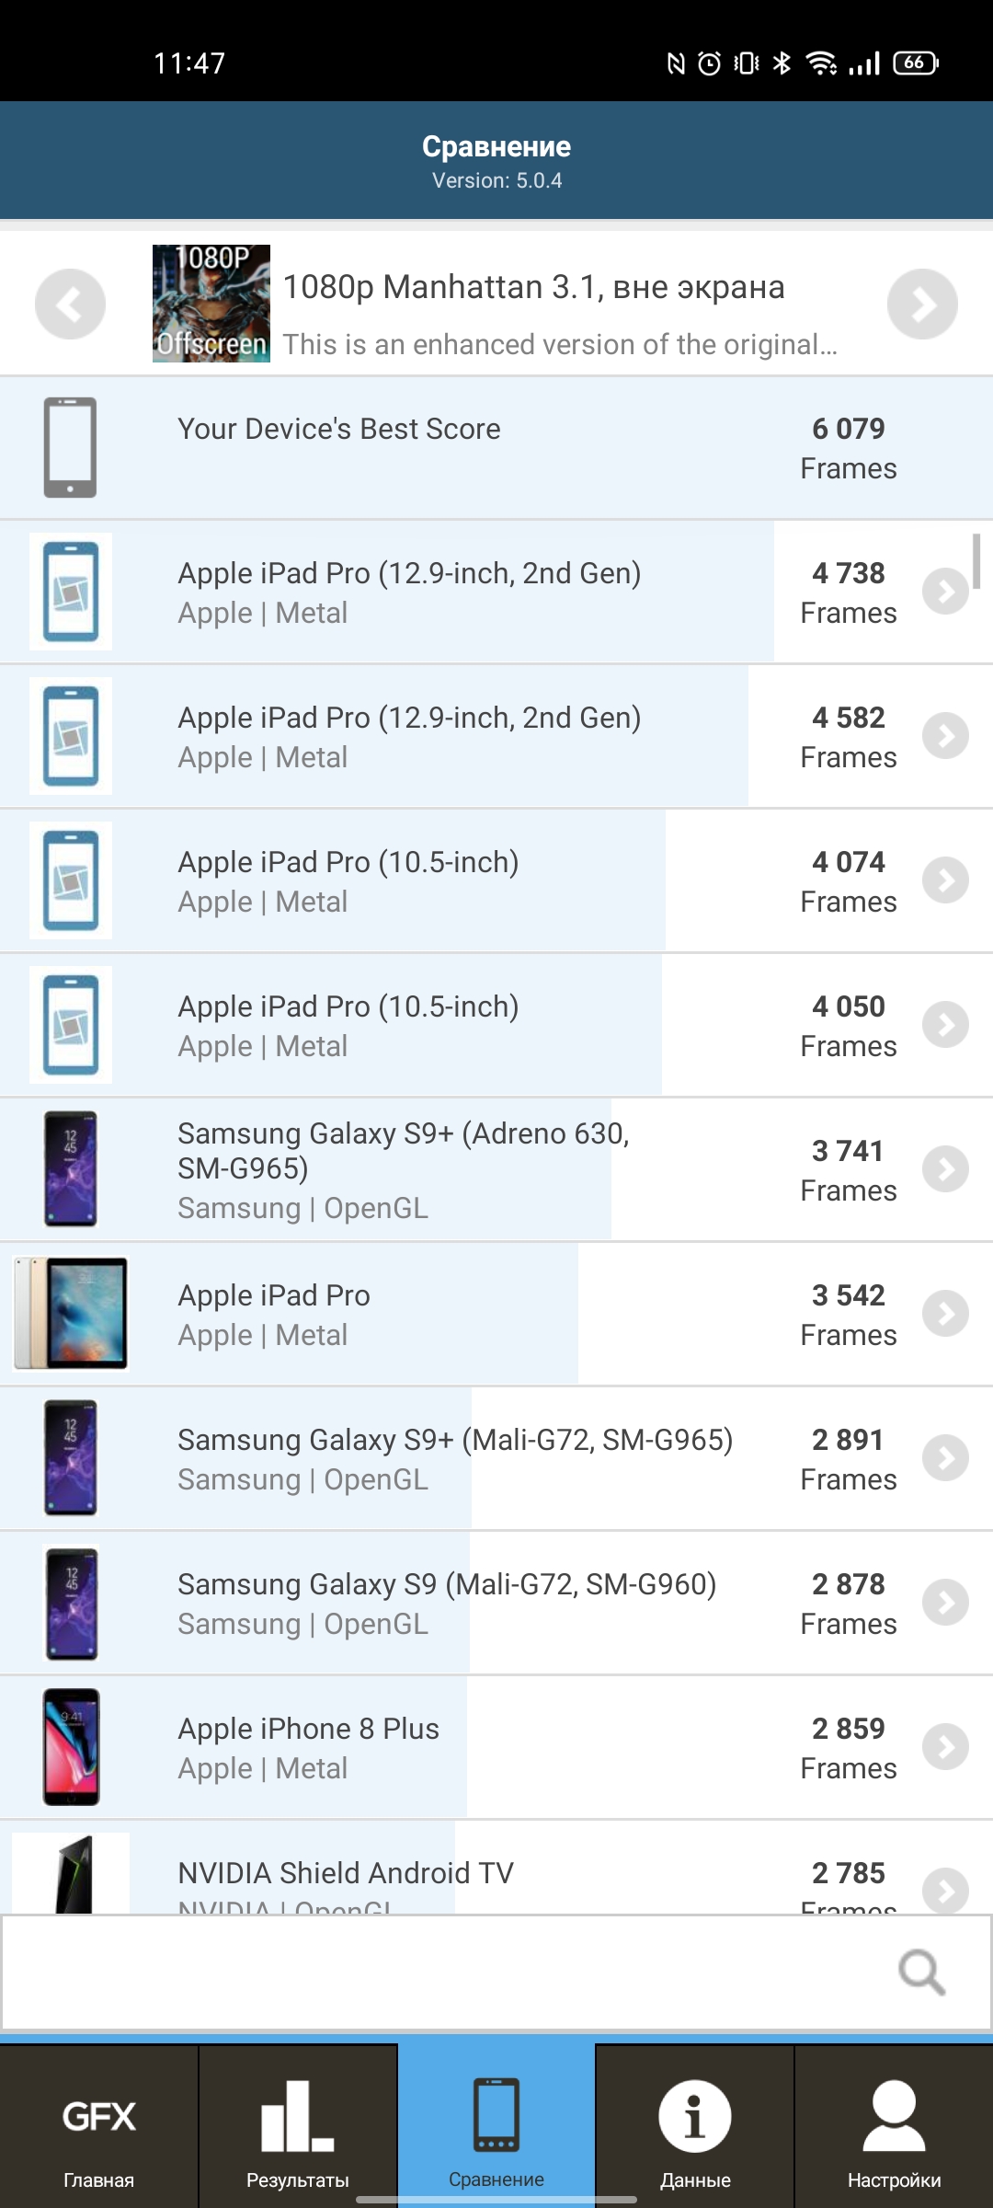Tap the Your Device's Best Score phone icon
This screenshot has width=993, height=2208.
tap(70, 447)
